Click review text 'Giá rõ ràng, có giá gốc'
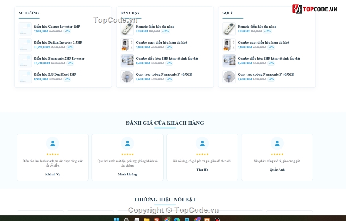Screen dimensions: 346x221 point(203,161)
